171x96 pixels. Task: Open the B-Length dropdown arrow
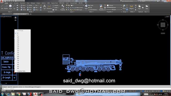[x=14, y=78]
